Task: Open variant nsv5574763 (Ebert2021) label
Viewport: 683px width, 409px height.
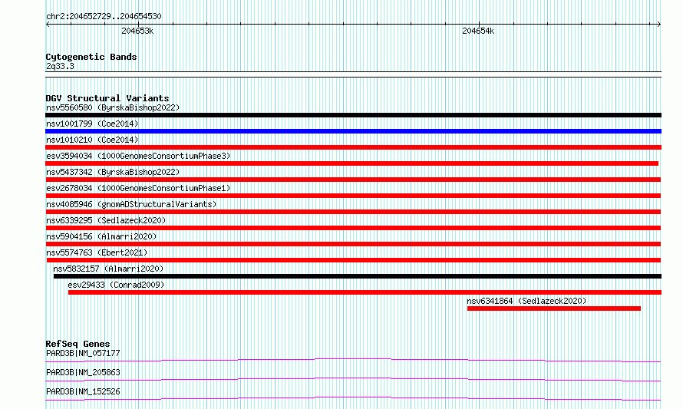Action: coord(97,252)
